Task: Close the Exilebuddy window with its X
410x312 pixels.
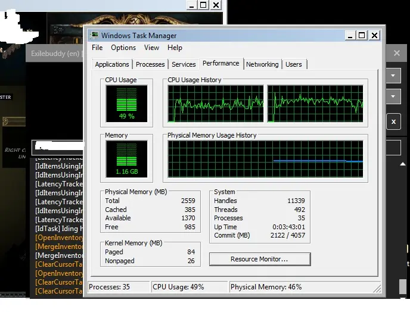Action: pos(397,54)
